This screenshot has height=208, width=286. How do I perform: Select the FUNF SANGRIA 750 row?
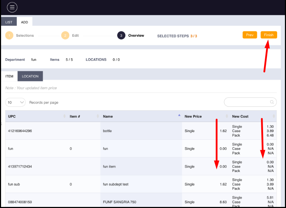(119, 202)
